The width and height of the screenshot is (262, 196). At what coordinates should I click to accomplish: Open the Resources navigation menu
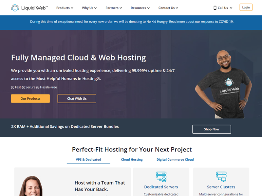pyautogui.click(x=140, y=8)
